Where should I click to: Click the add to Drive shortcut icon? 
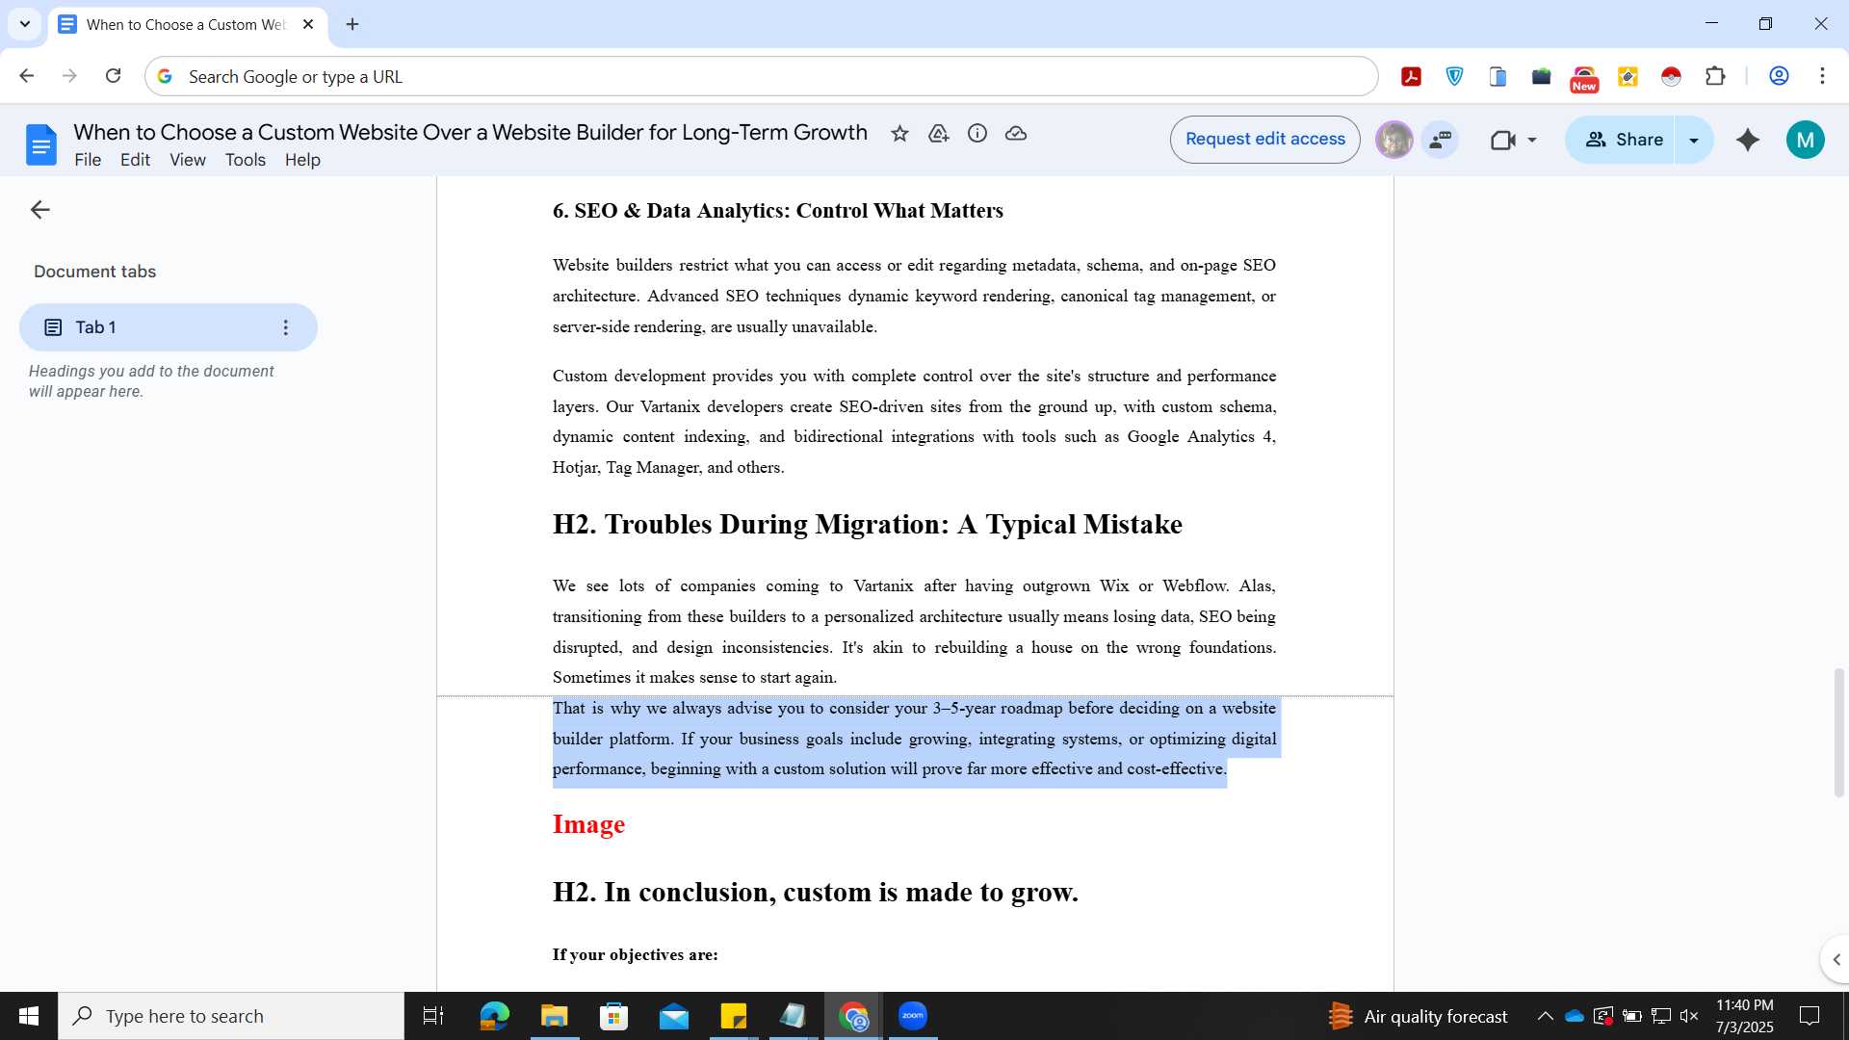pos(938,134)
